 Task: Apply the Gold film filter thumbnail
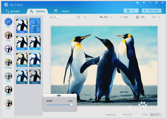(x=22, y=42)
